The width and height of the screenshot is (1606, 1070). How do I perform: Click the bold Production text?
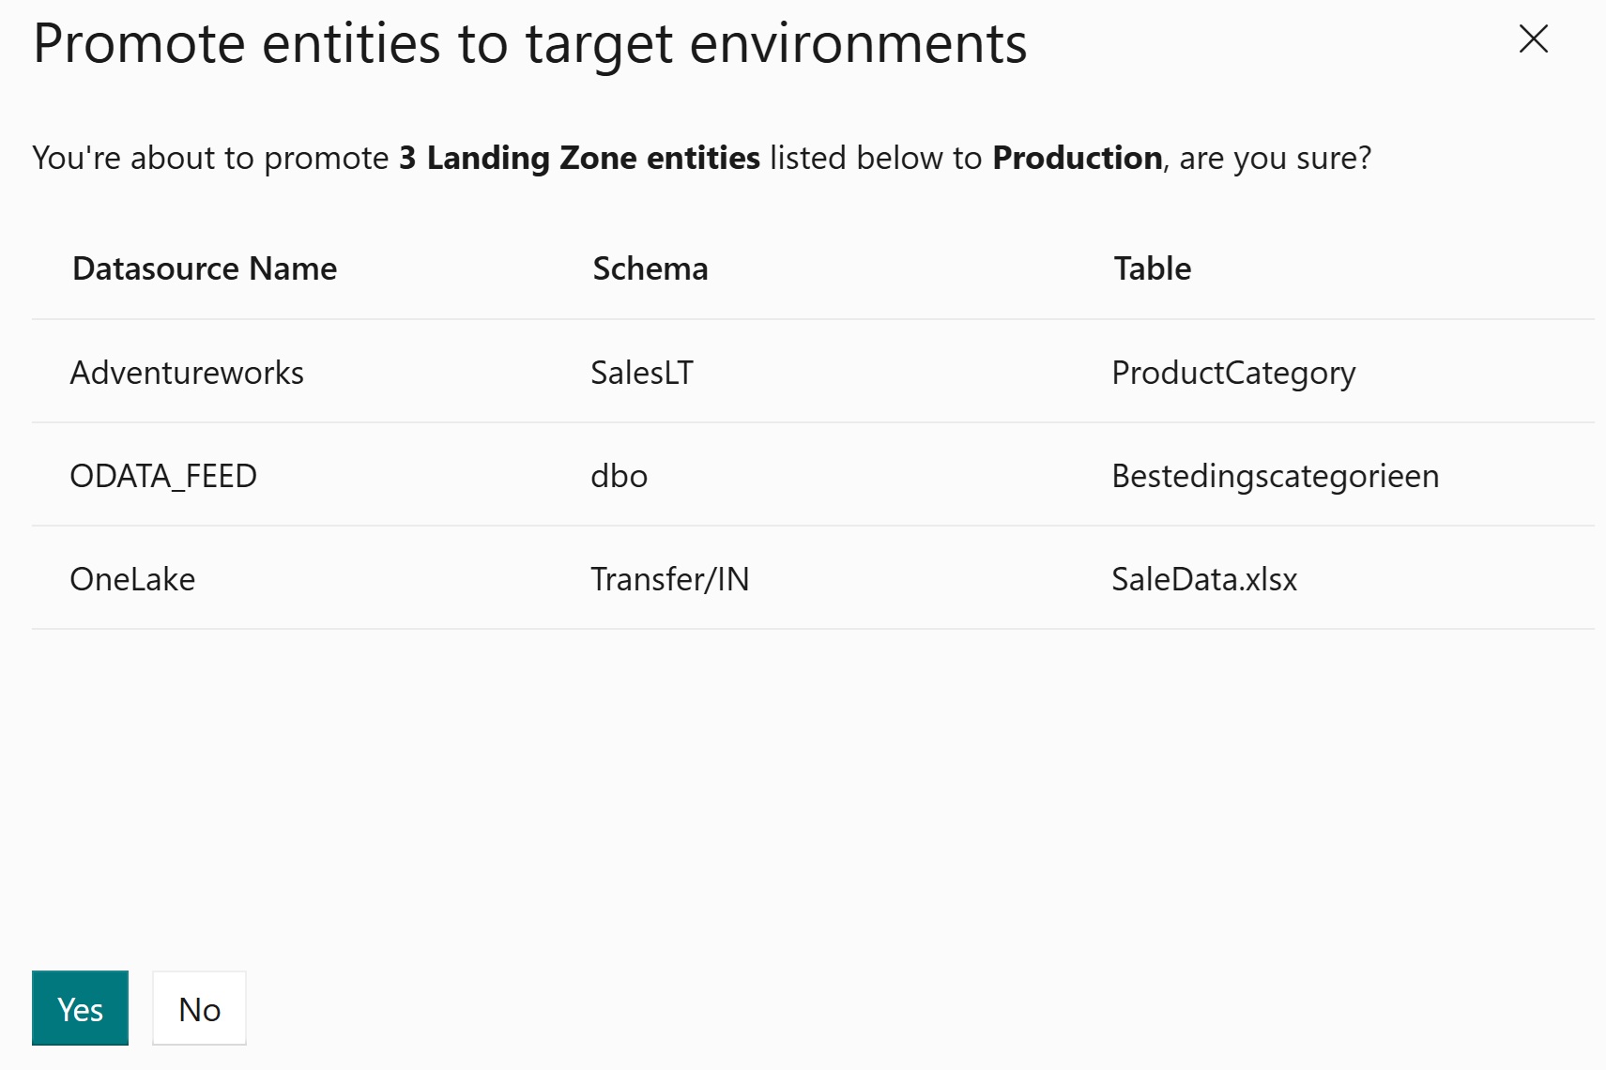[x=1077, y=158]
